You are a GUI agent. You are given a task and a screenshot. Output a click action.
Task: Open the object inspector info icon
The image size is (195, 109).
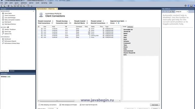pyautogui.click(x=9, y=6)
